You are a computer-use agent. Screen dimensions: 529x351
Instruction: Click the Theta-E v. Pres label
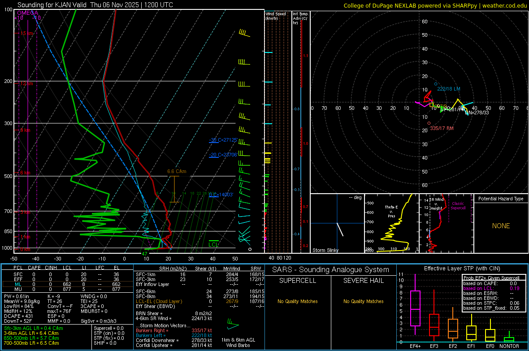(391, 211)
